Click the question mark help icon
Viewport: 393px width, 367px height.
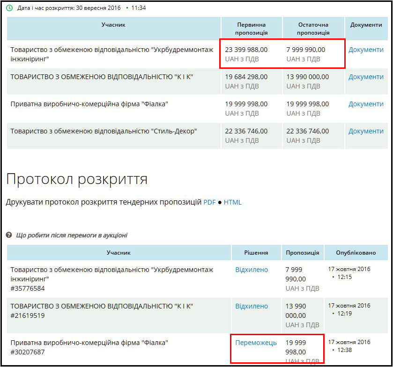(9, 235)
